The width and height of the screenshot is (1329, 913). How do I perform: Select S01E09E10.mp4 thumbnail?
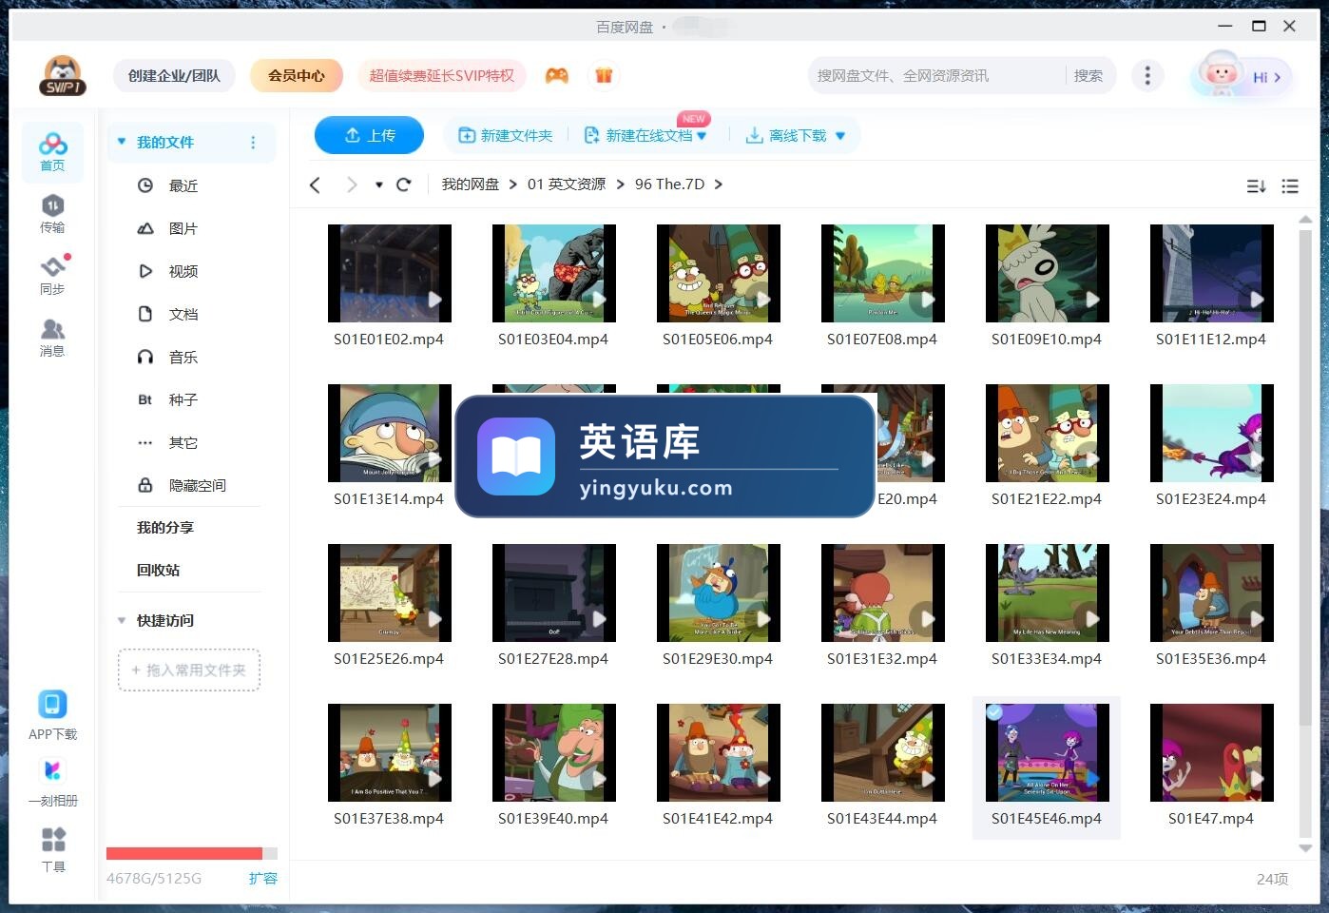1048,273
